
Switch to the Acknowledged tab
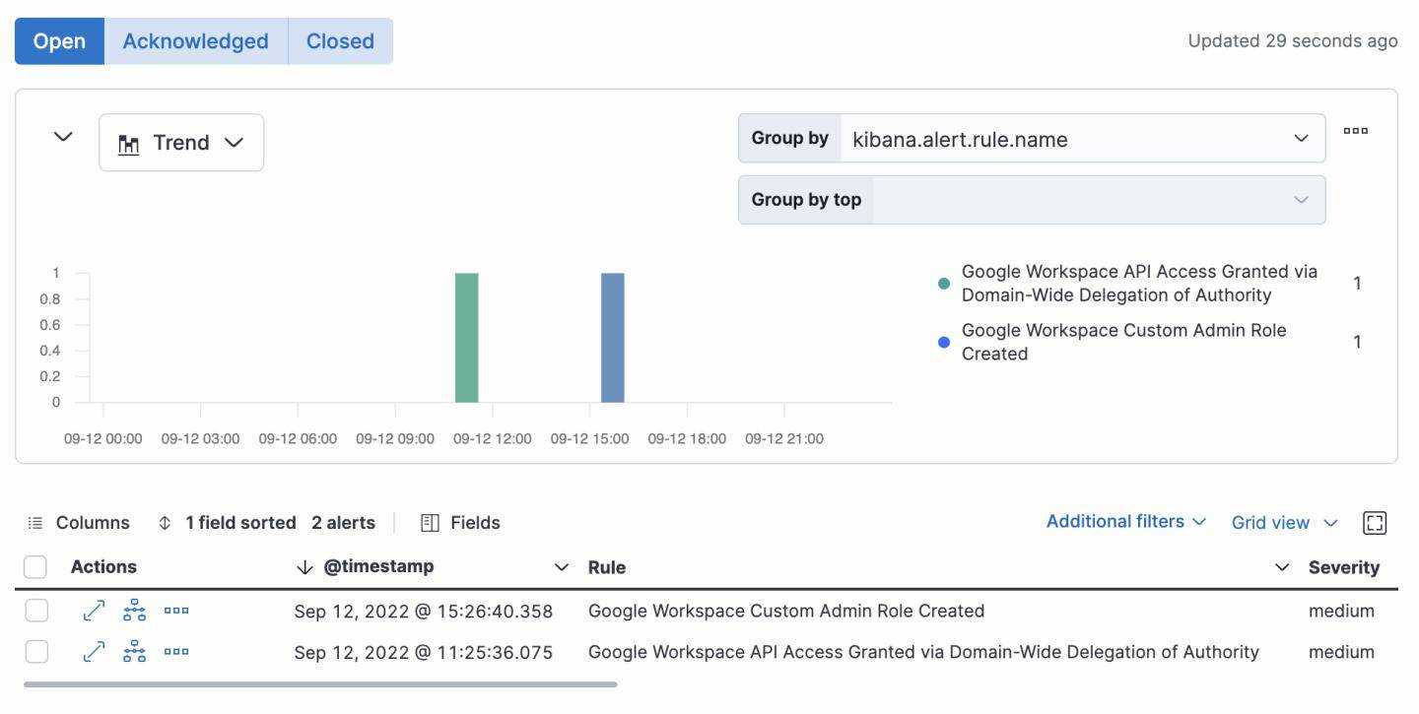coord(195,41)
